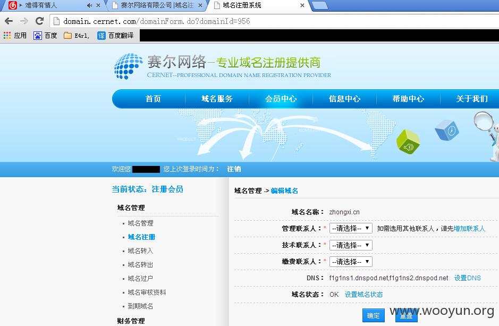Click the CERNET globe logo

click(128, 66)
